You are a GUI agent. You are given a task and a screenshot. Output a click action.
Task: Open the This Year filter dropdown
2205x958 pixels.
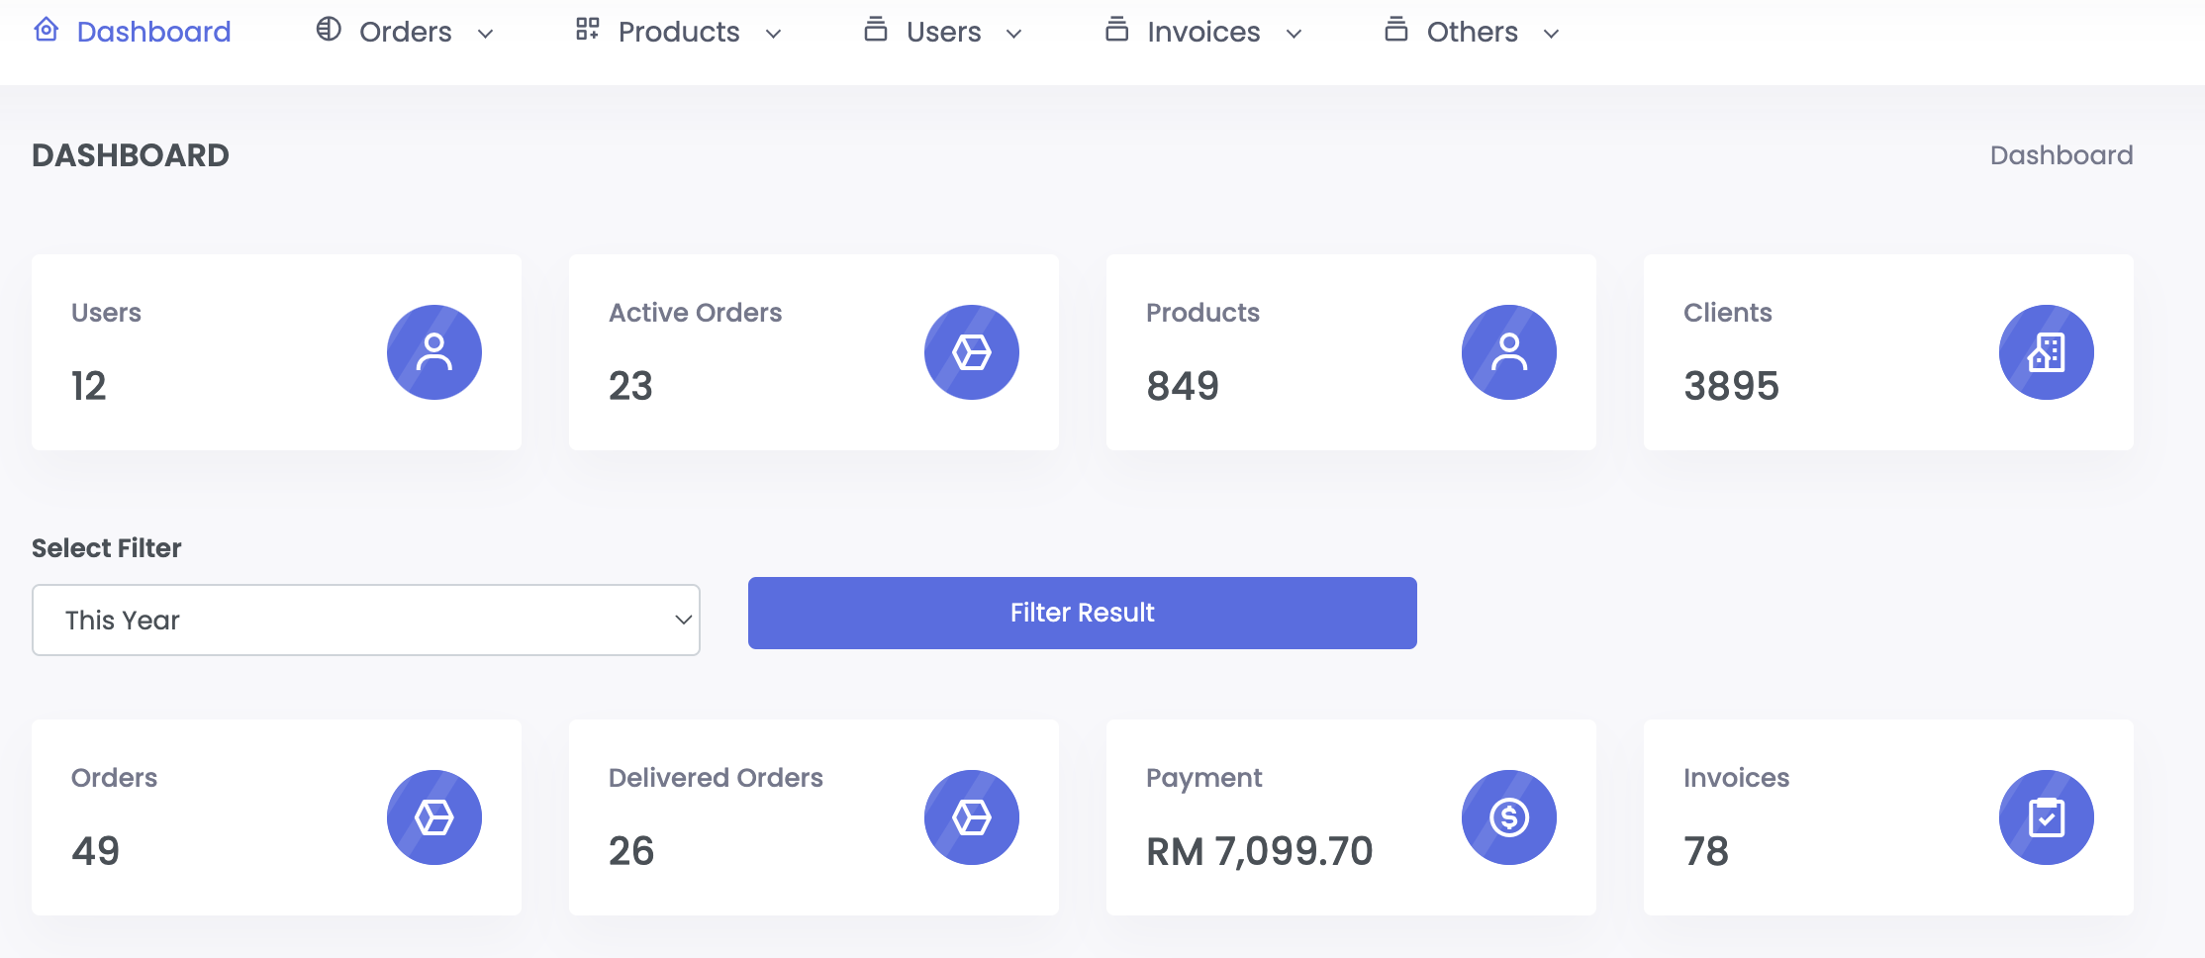[x=365, y=621]
